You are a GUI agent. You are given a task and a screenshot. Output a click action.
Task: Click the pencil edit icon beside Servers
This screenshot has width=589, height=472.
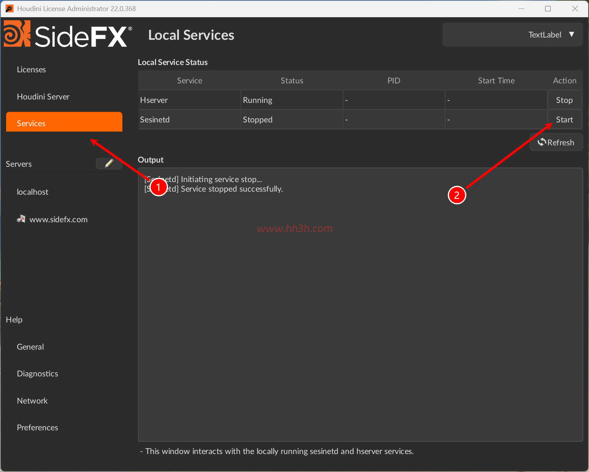(109, 164)
